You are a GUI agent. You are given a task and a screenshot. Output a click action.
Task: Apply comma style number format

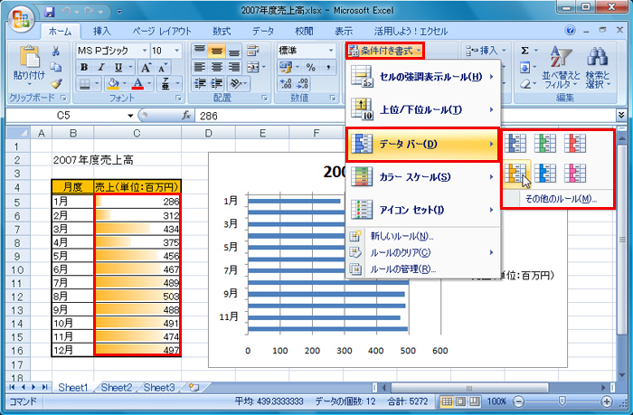(328, 68)
